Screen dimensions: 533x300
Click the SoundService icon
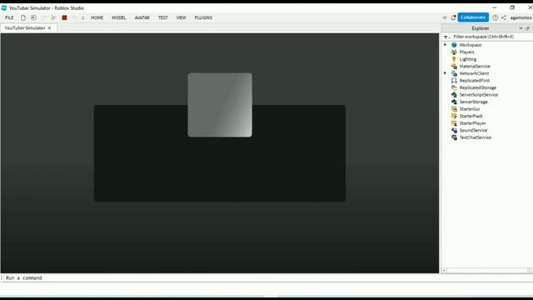454,131
